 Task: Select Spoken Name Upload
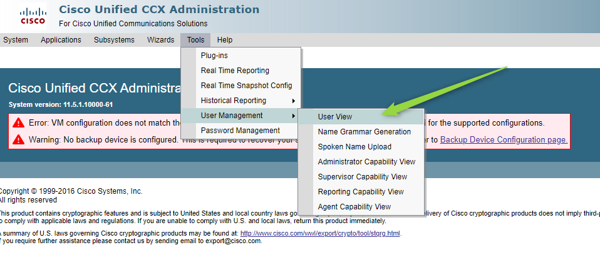pyautogui.click(x=361, y=147)
